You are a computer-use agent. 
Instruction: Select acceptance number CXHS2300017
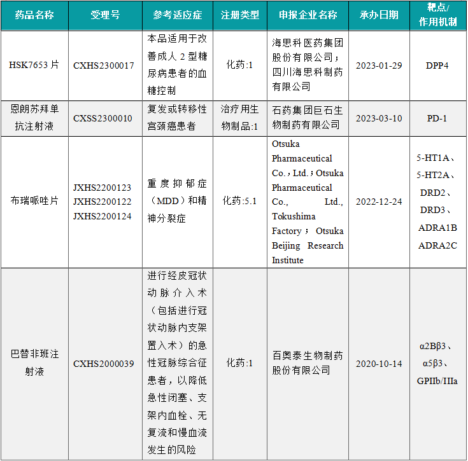pyautogui.click(x=104, y=65)
